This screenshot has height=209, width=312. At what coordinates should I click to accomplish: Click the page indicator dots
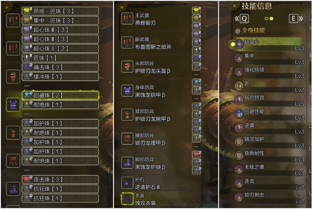click(x=269, y=19)
